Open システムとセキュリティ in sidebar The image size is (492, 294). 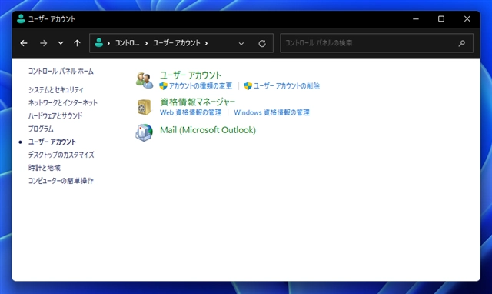click(56, 90)
